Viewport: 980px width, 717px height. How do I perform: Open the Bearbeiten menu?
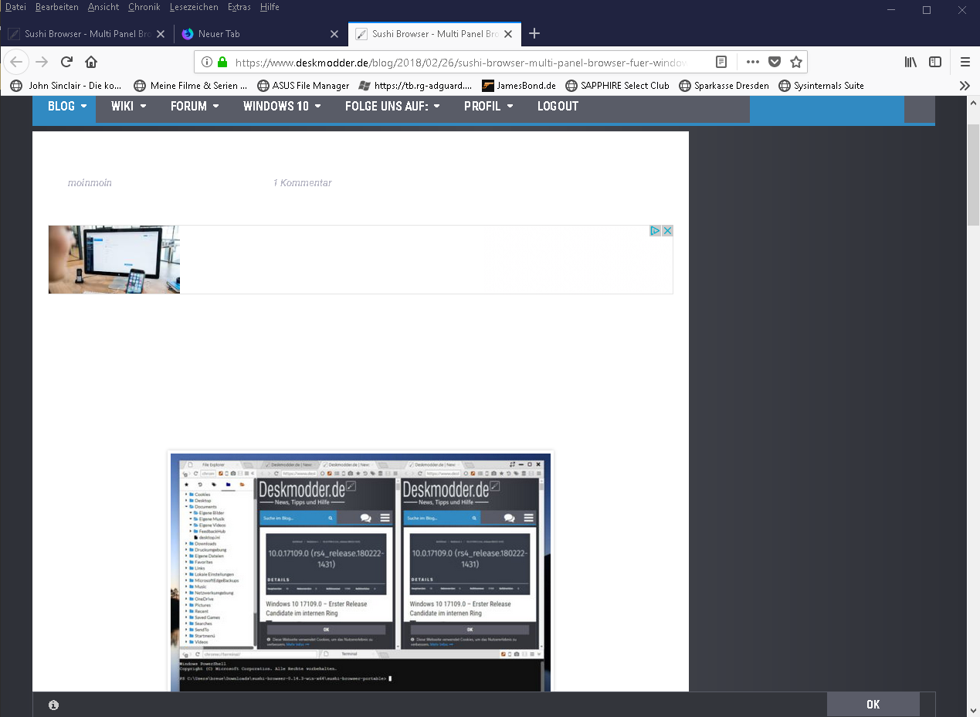[x=56, y=7]
